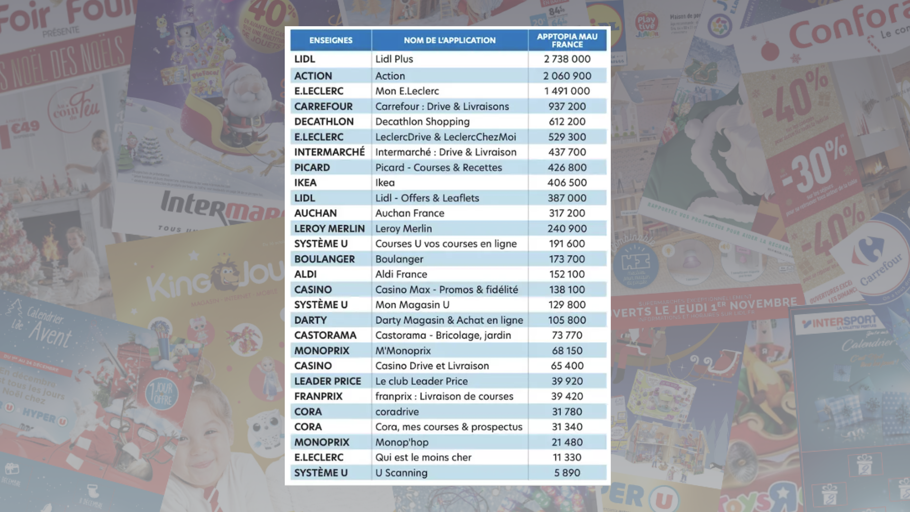
Task: Open the Carrefour Drive app row
Action: (x=447, y=106)
